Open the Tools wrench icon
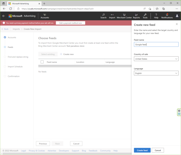Image resolution: width=181 pixels, height=155 pixels. coord(145,16)
